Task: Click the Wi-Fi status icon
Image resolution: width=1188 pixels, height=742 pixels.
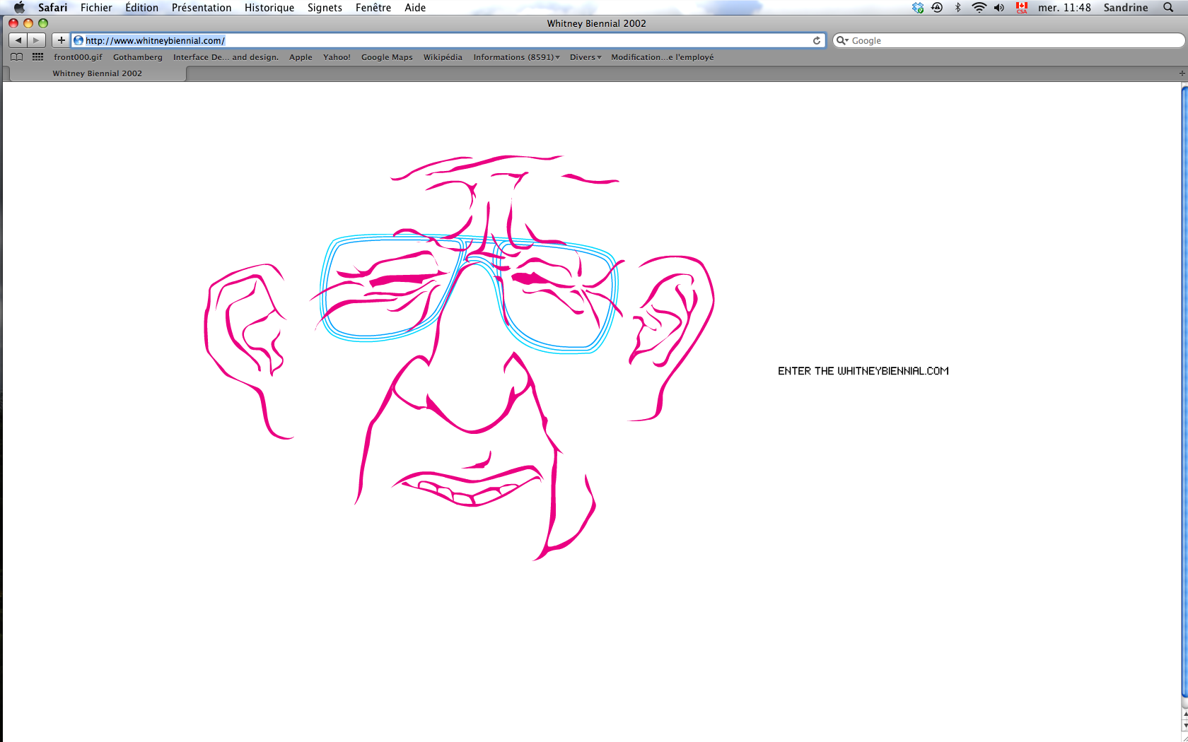Action: pyautogui.click(x=979, y=7)
